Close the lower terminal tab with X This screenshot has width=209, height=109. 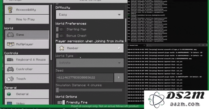(144, 45)
